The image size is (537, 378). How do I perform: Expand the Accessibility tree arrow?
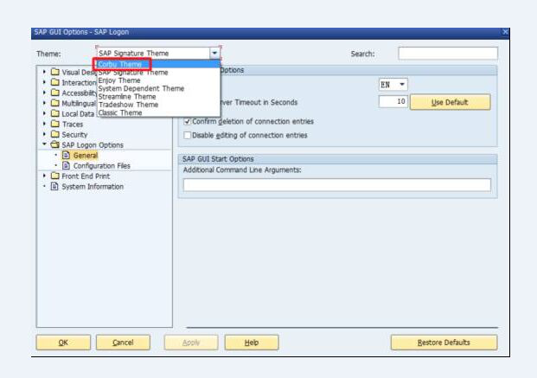point(44,93)
